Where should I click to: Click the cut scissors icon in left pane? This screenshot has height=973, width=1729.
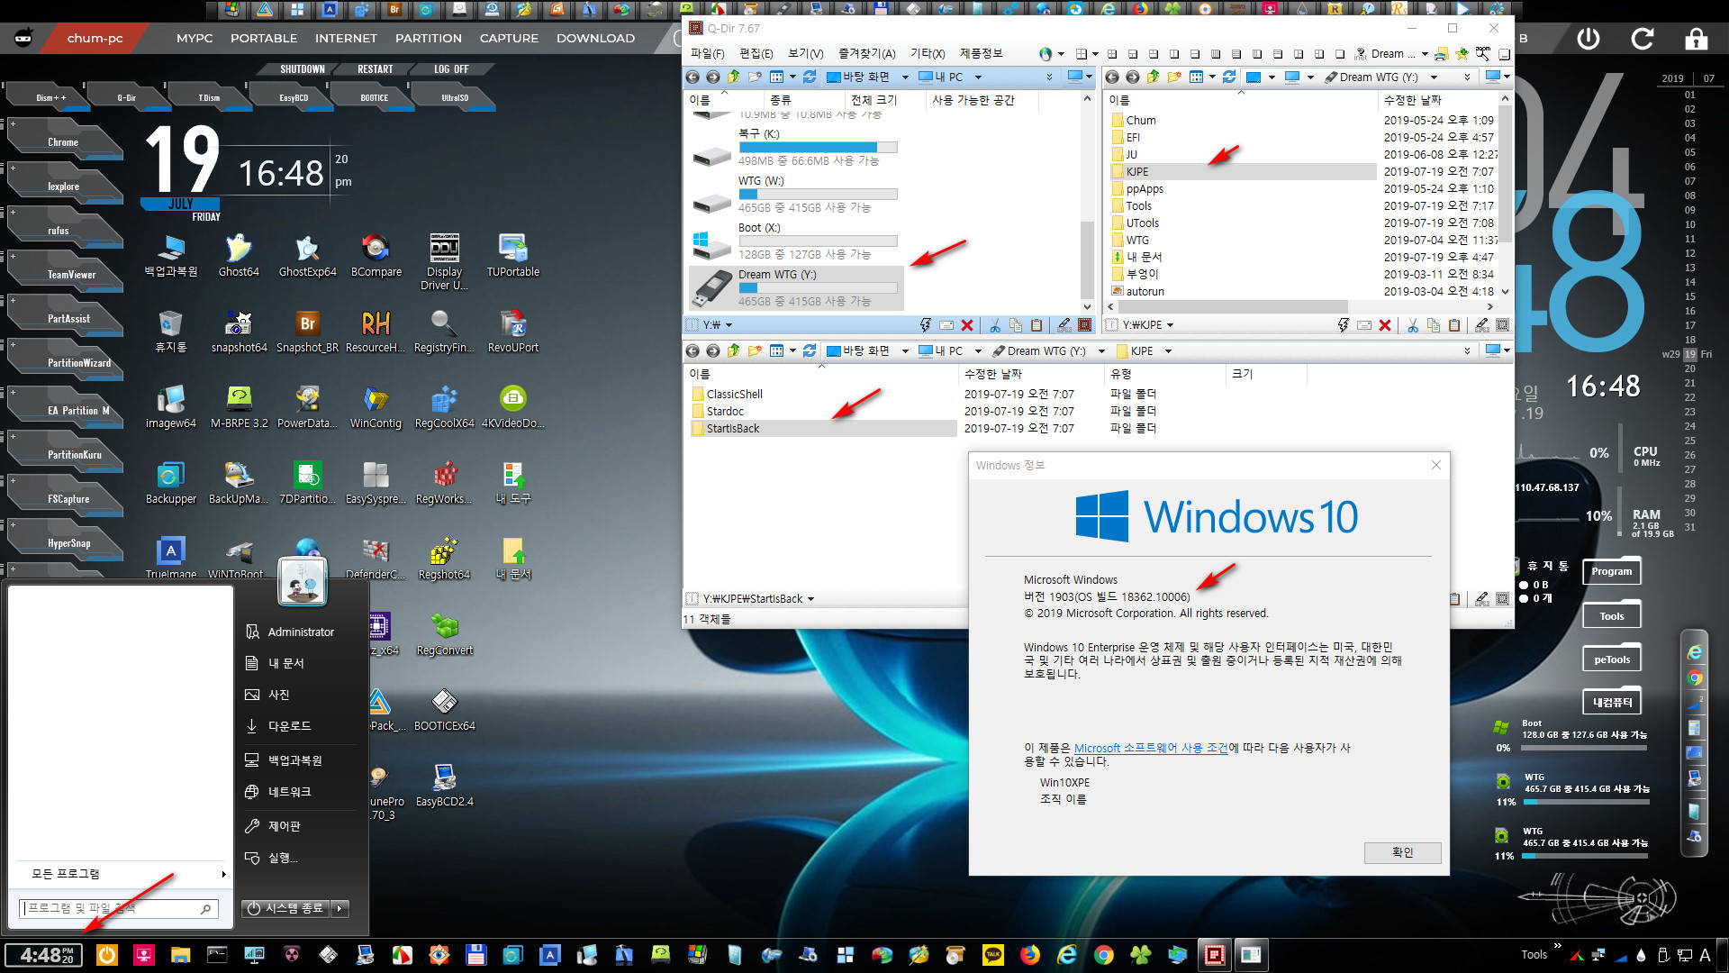point(995,325)
